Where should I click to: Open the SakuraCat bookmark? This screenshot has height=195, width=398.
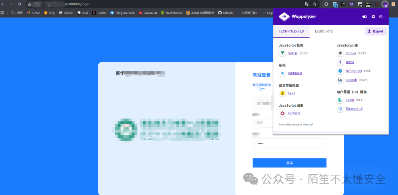point(148,13)
